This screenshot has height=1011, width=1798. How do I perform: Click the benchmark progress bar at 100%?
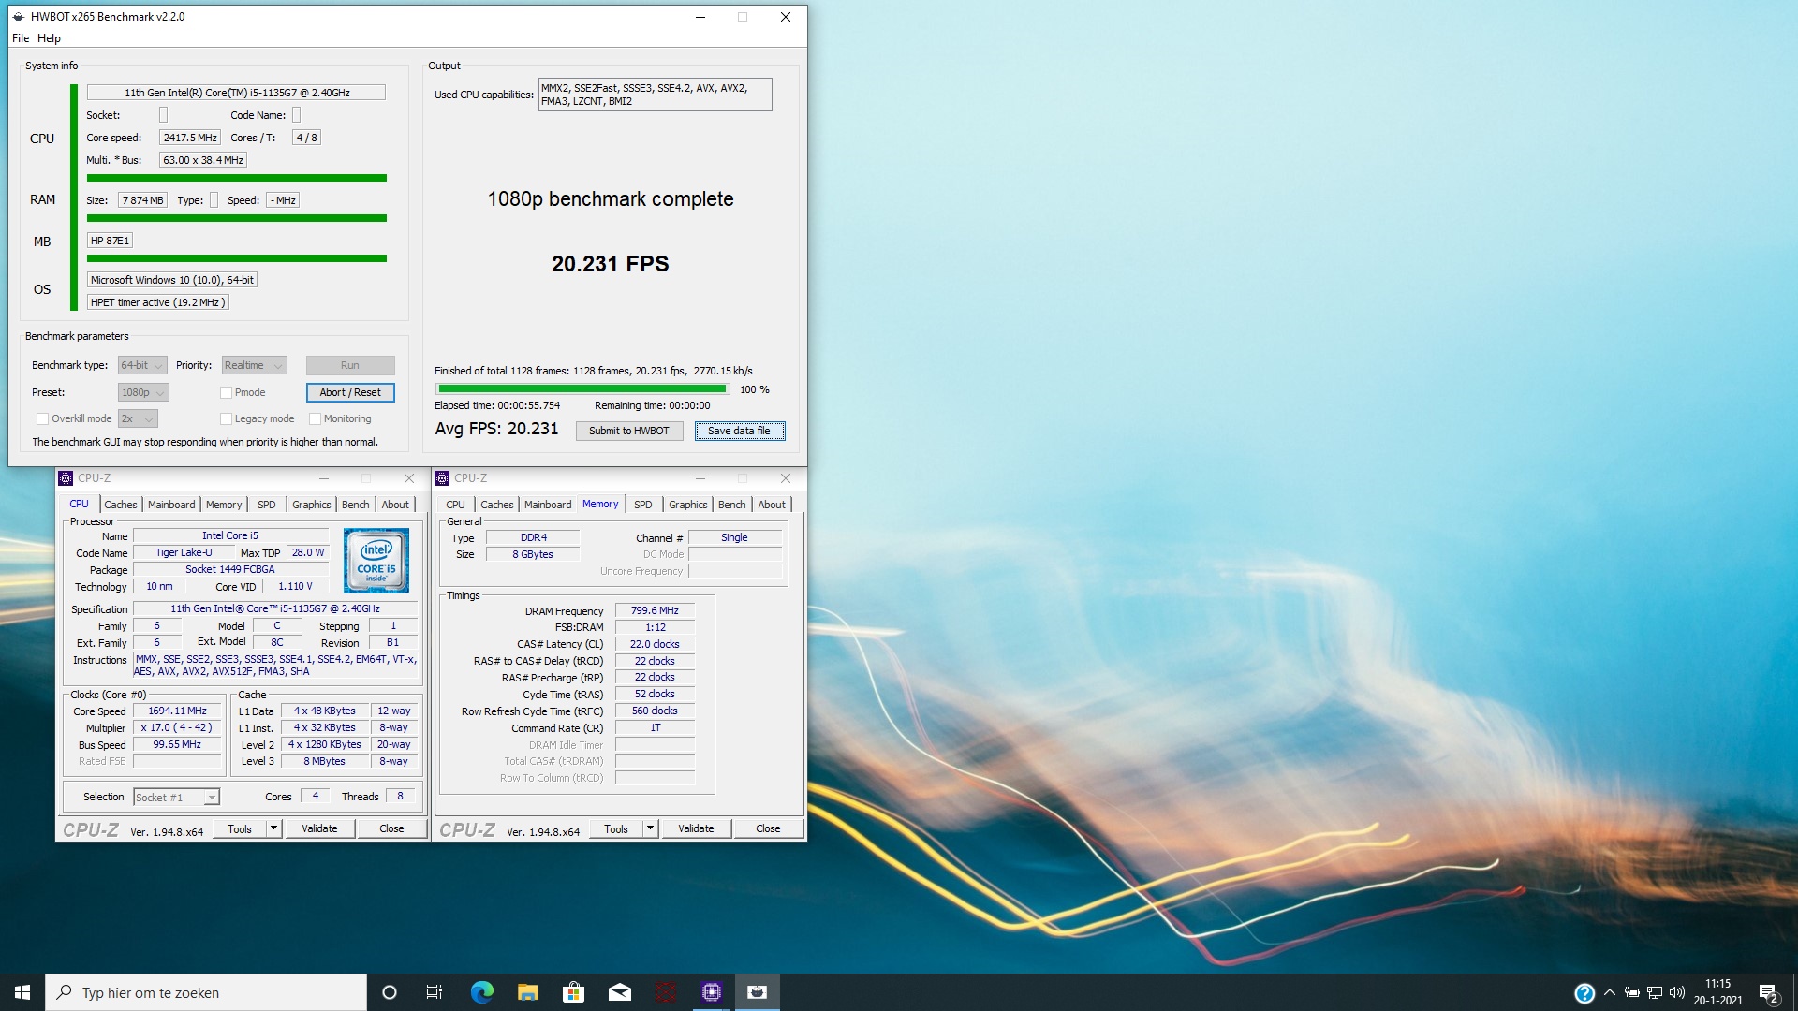point(582,389)
